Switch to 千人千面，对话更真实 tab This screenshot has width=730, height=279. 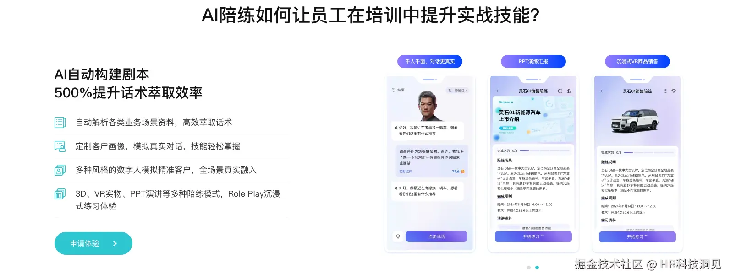(x=430, y=61)
